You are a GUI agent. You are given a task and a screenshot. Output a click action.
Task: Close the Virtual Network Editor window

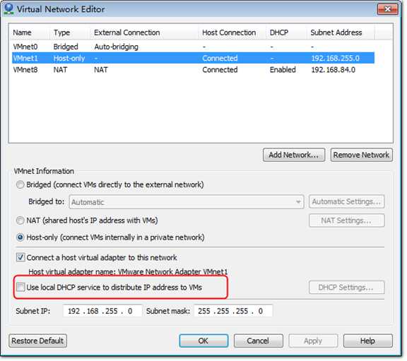tap(387, 9)
